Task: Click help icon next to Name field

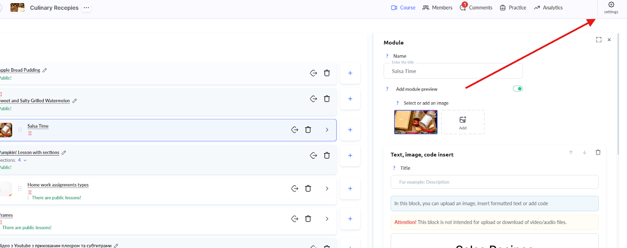Action: tap(387, 56)
